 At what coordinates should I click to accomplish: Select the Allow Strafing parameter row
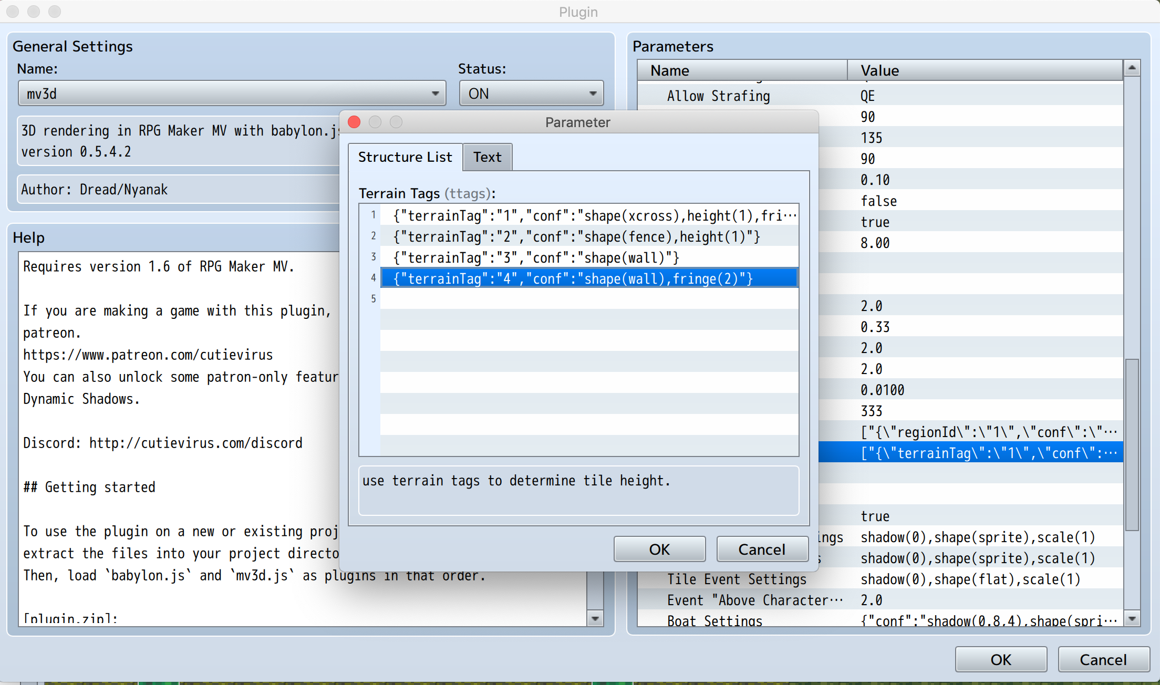point(718,96)
